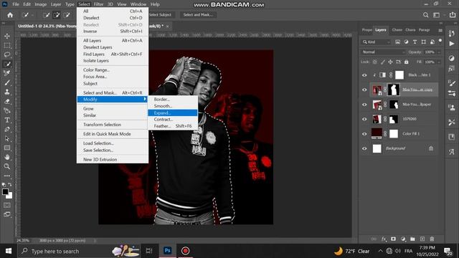The height and width of the screenshot is (258, 459).
Task: Choose Contract... from the Modify submenu
Action: 172,120
